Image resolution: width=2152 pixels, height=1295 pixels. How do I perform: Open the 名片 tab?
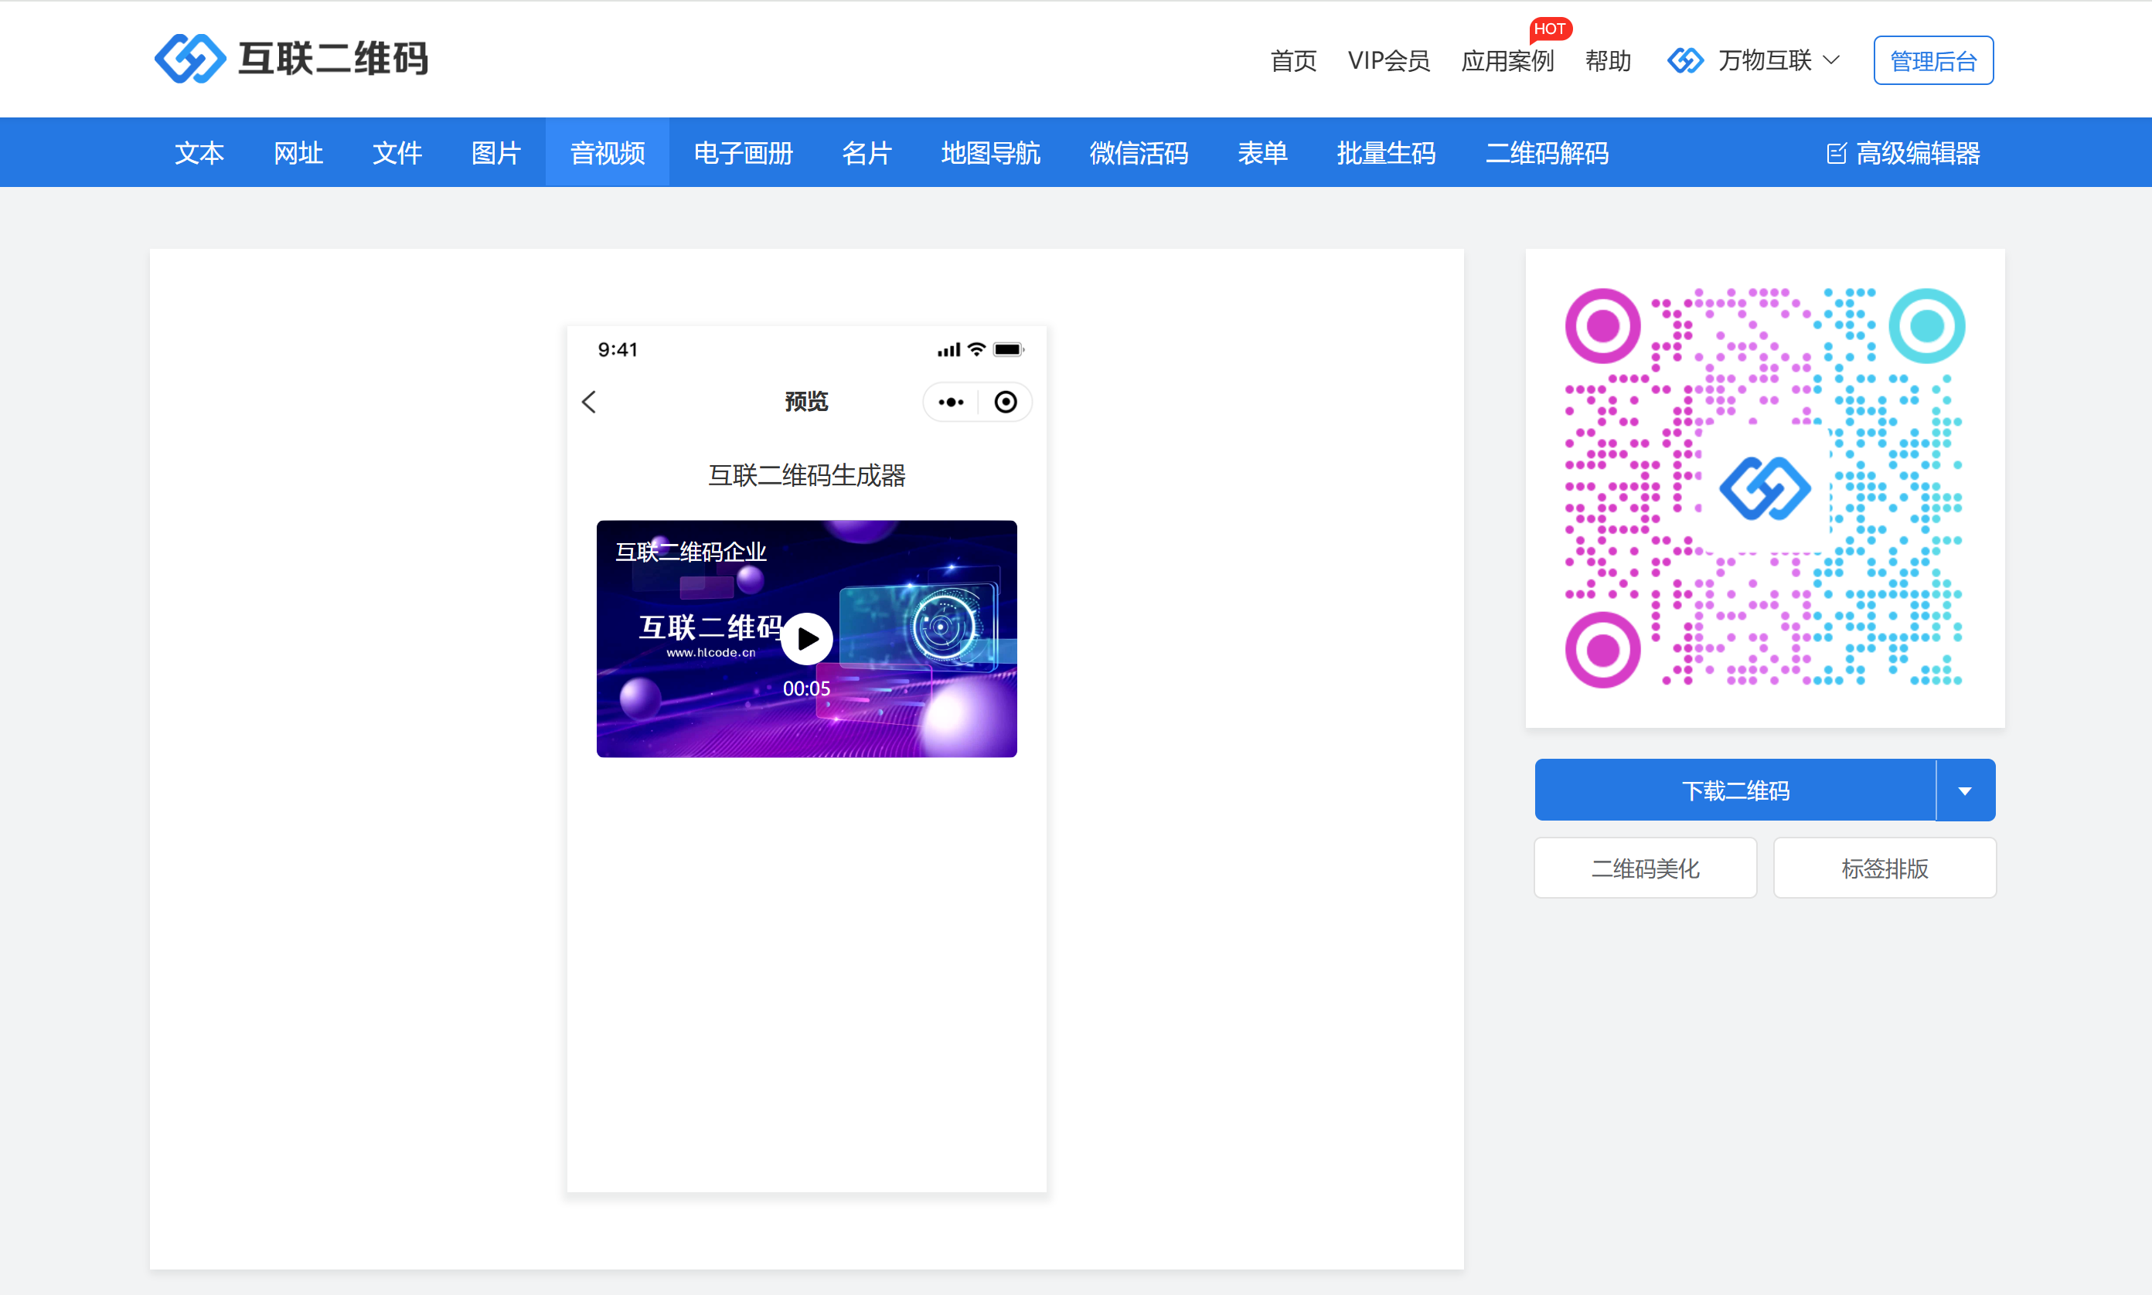coord(867,153)
